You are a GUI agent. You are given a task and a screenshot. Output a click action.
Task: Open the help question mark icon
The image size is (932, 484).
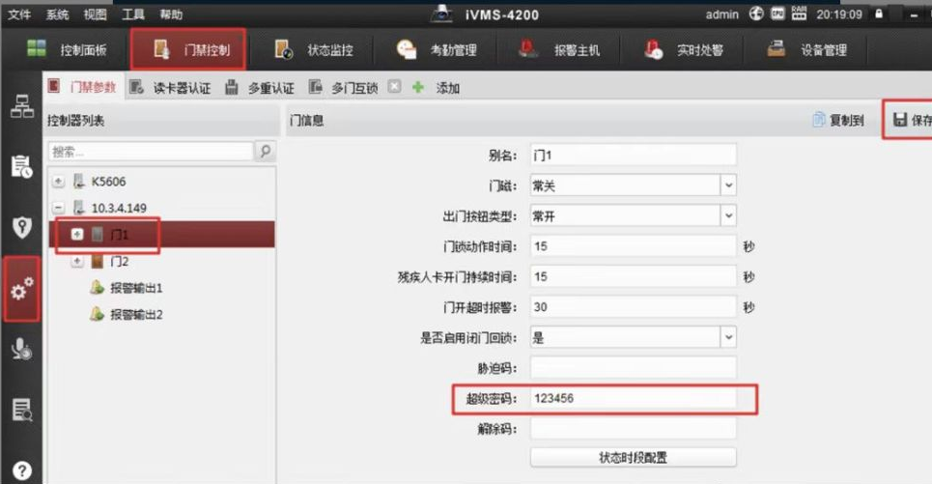pos(21,470)
